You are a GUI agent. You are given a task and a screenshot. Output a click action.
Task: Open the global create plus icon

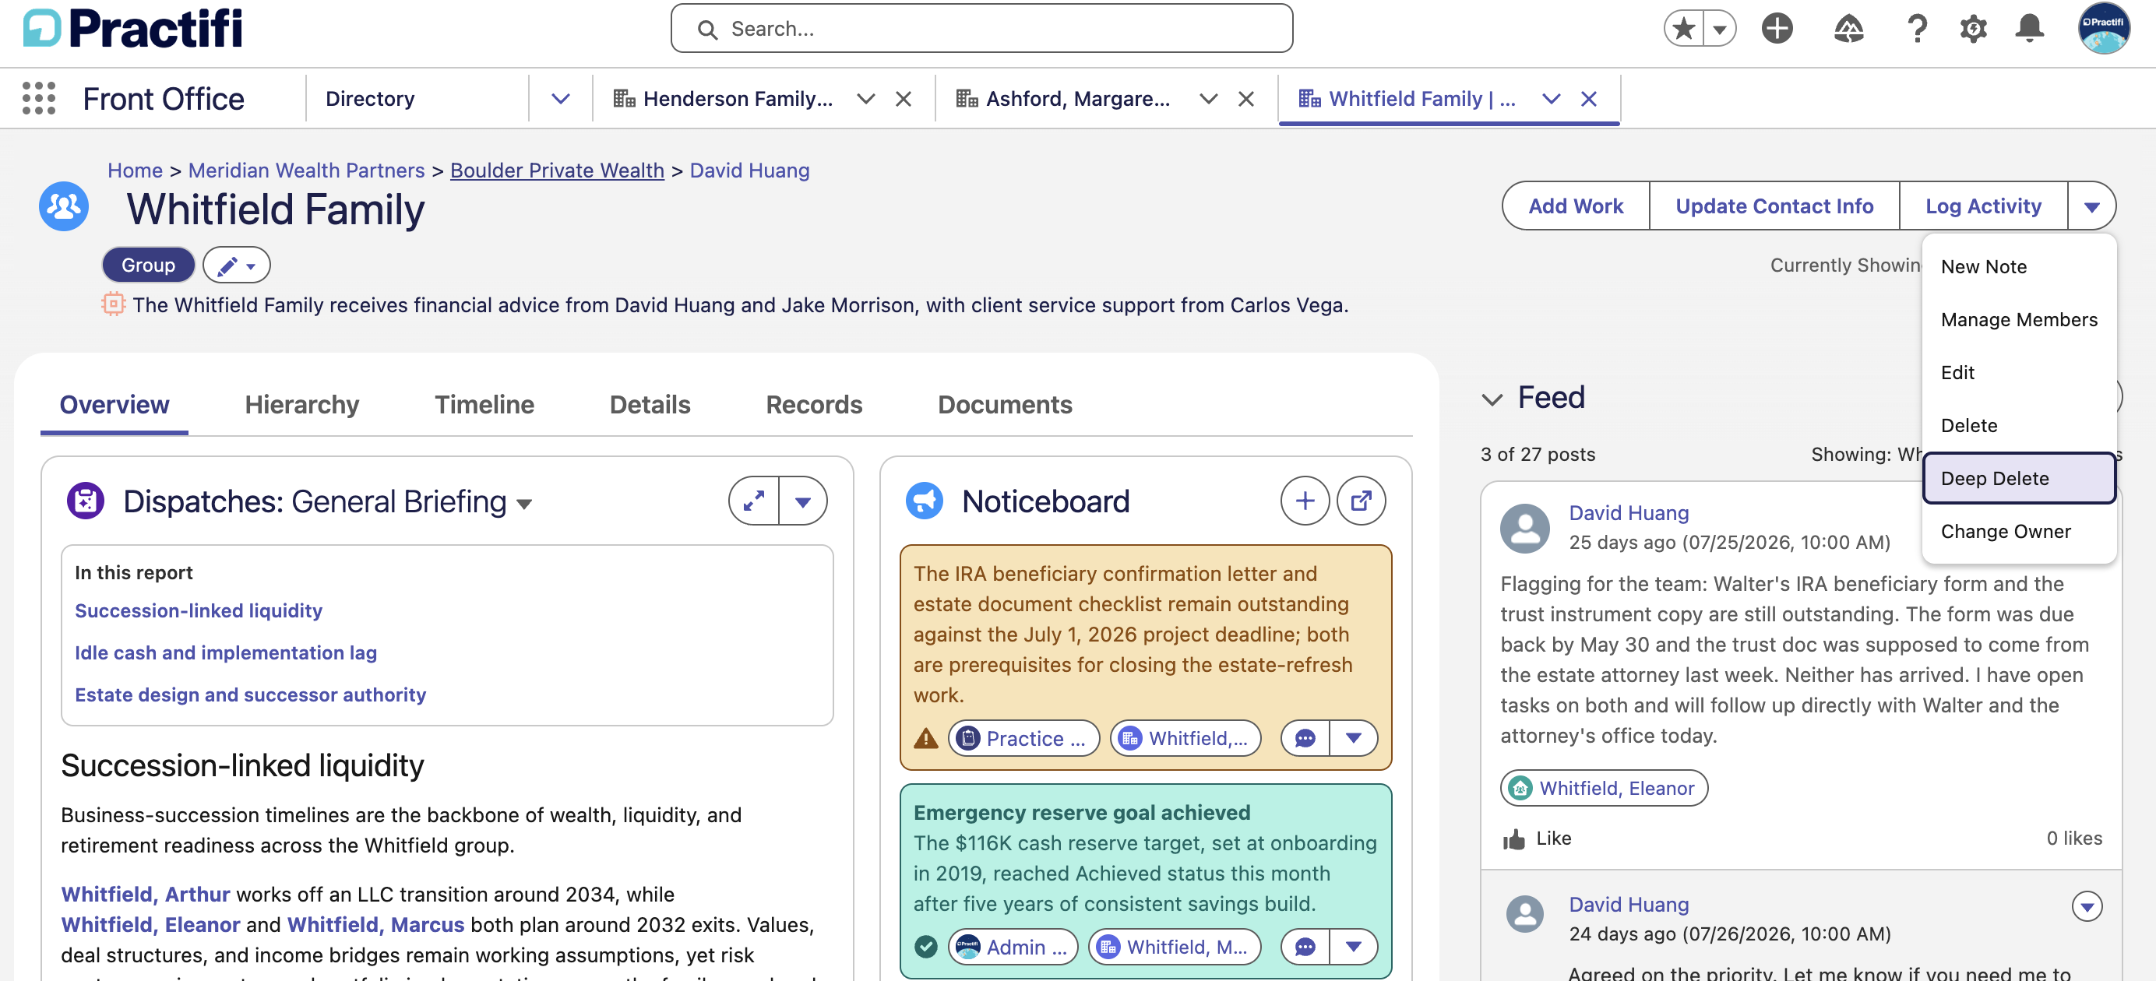coord(1776,30)
